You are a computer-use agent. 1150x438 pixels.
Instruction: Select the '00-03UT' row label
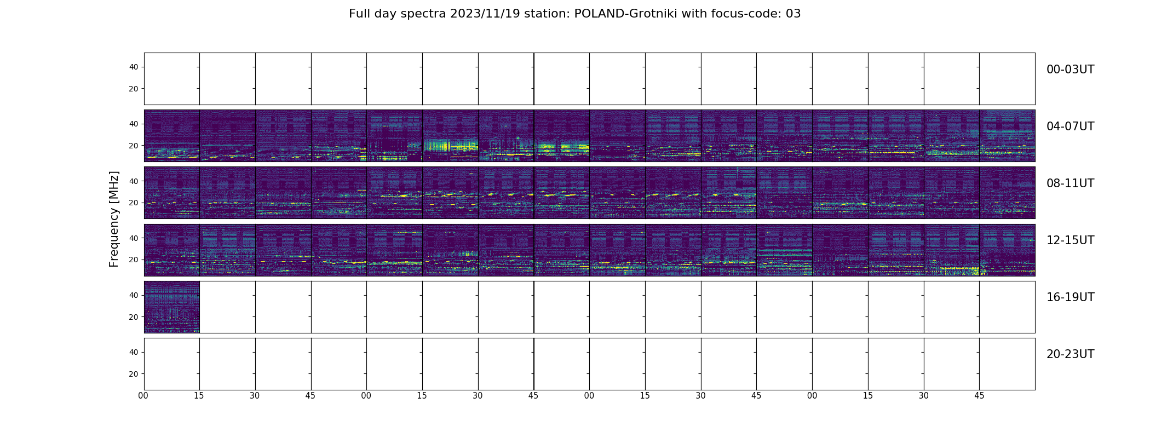click(x=1070, y=70)
